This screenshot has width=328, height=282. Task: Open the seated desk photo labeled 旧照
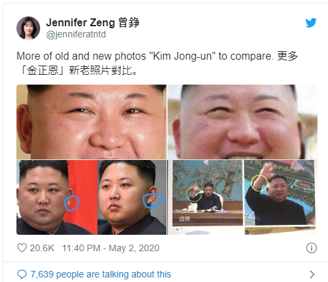tap(208, 193)
